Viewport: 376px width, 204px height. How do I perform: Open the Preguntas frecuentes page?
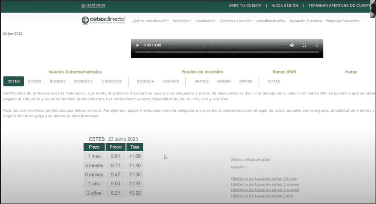(342, 21)
